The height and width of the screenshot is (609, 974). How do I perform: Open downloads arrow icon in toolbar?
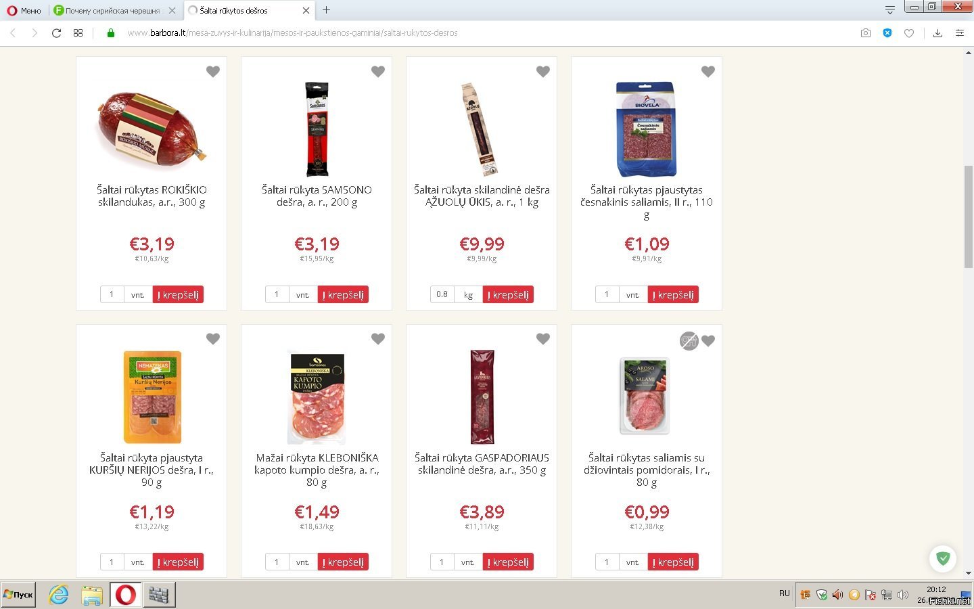point(937,32)
